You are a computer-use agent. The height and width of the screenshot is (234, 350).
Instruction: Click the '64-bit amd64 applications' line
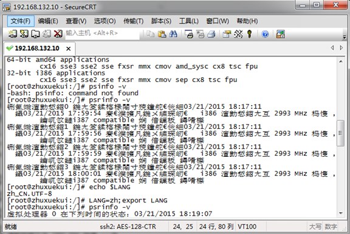[x=58, y=60]
